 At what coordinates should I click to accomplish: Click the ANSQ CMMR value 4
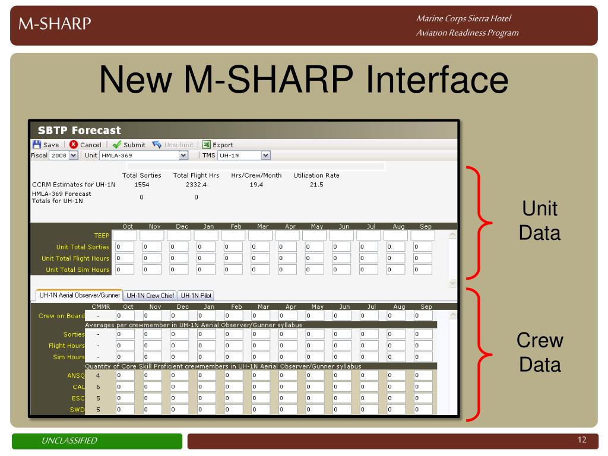tap(98, 375)
